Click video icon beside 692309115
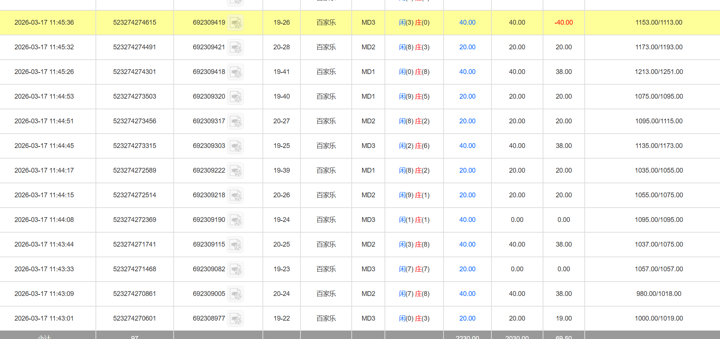This screenshot has width=720, height=339. [x=235, y=245]
